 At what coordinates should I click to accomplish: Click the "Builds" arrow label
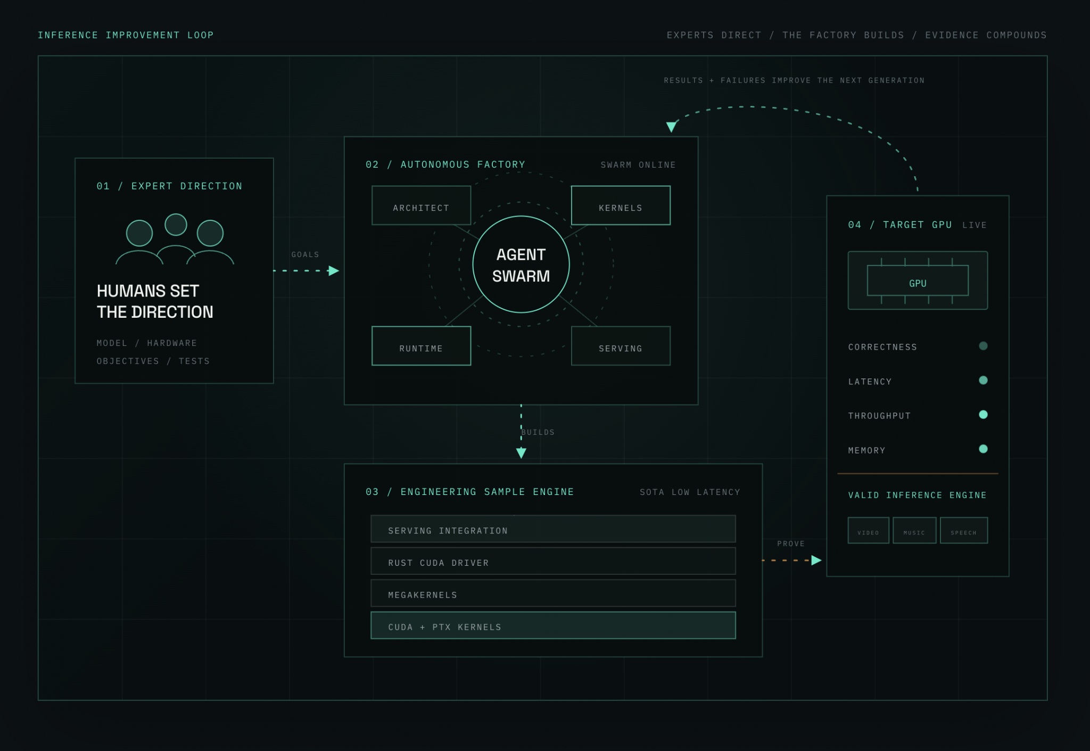[538, 432]
